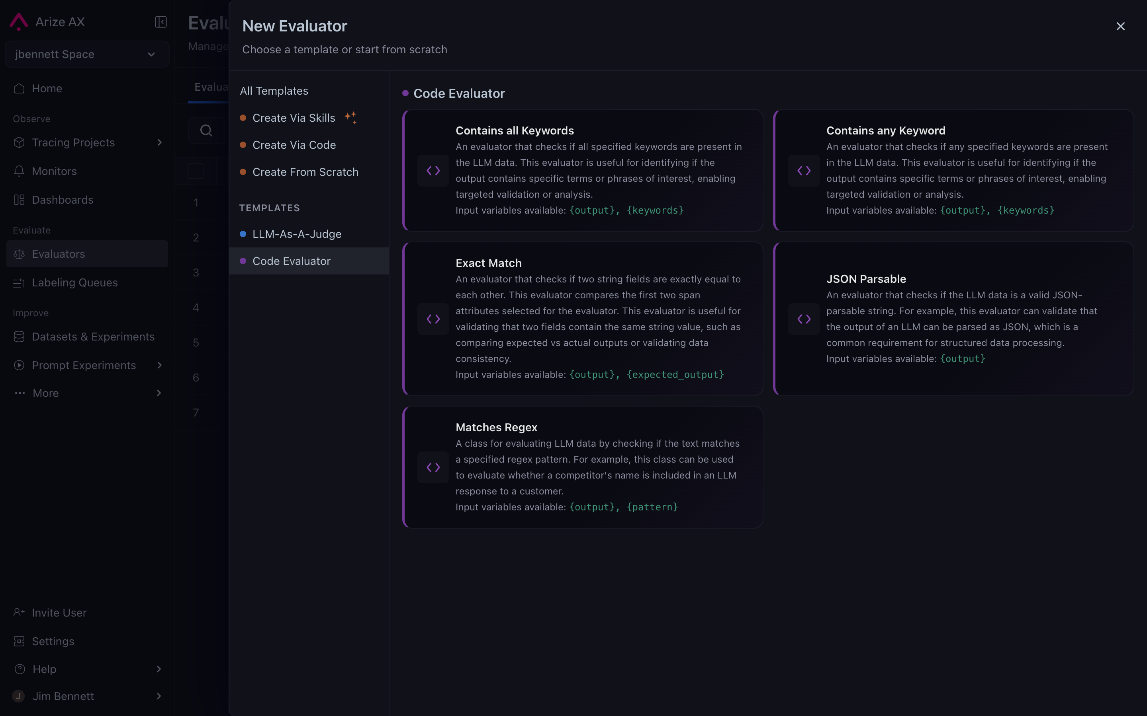Go to Home in the sidebar

pyautogui.click(x=87, y=89)
